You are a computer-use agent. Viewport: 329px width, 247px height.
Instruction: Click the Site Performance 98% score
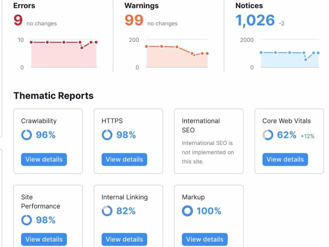pos(45,220)
